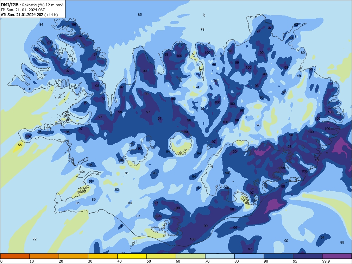Click the 20–30 light orange legend swatch
Viewport: 352px width, 264px height.
[74, 256]
